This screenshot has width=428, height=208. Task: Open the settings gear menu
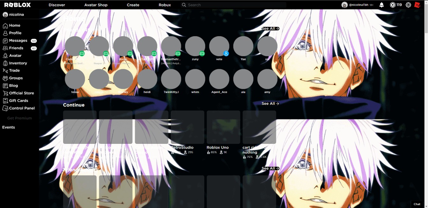click(408, 5)
